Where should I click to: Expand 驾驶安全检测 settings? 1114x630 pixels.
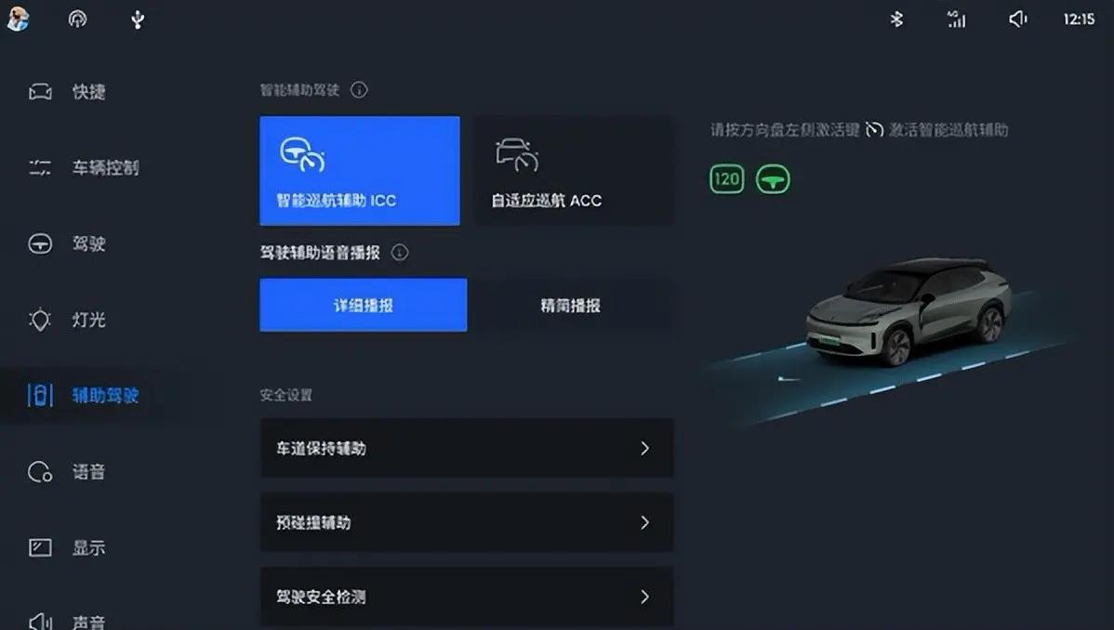tap(467, 597)
